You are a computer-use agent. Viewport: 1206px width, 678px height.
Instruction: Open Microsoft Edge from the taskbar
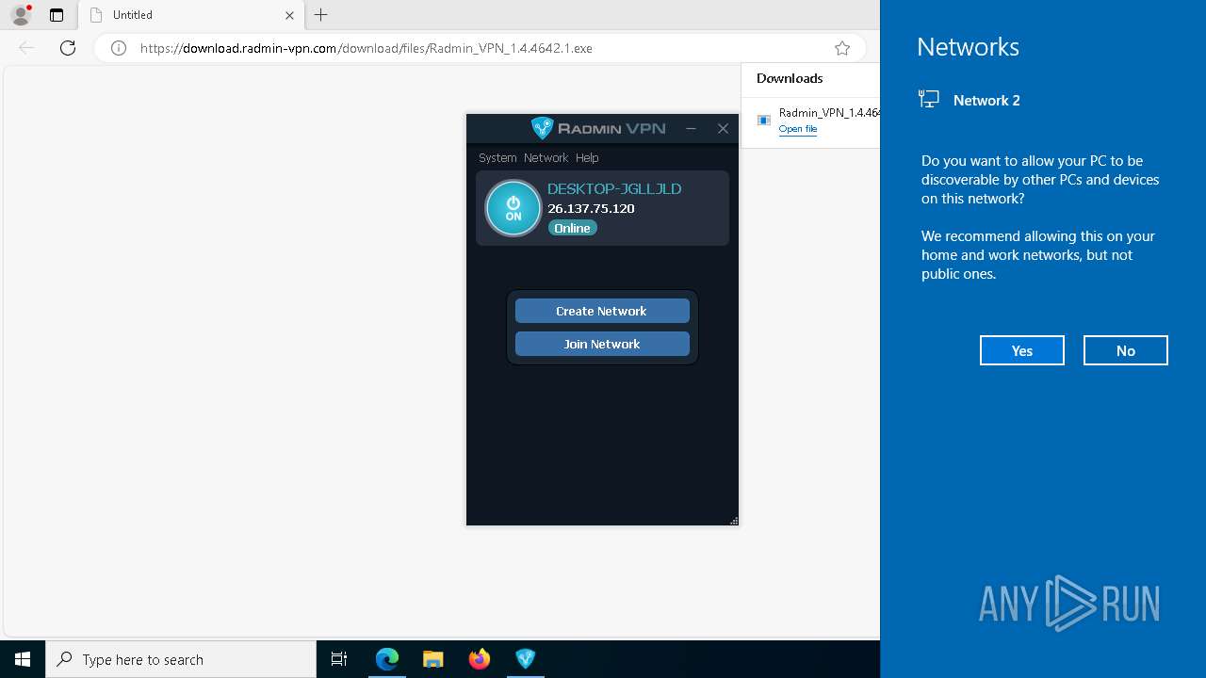(387, 659)
